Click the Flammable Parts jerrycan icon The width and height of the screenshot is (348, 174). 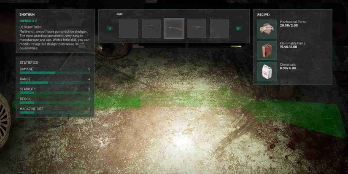267,50
